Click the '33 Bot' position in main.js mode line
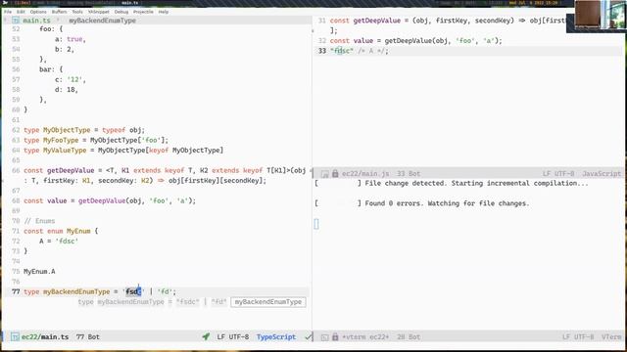 [409, 174]
